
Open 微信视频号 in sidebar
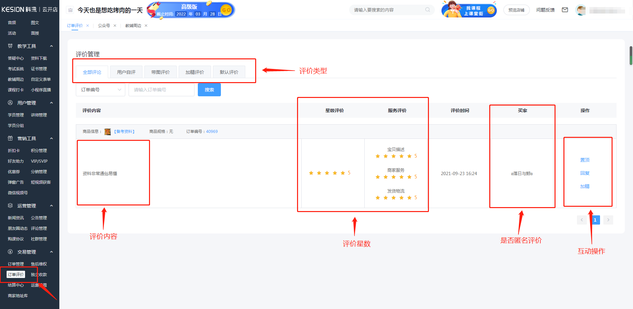coord(18,193)
